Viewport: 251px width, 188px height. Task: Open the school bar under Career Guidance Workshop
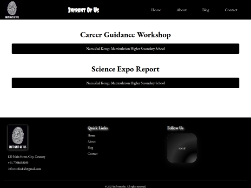(125, 49)
